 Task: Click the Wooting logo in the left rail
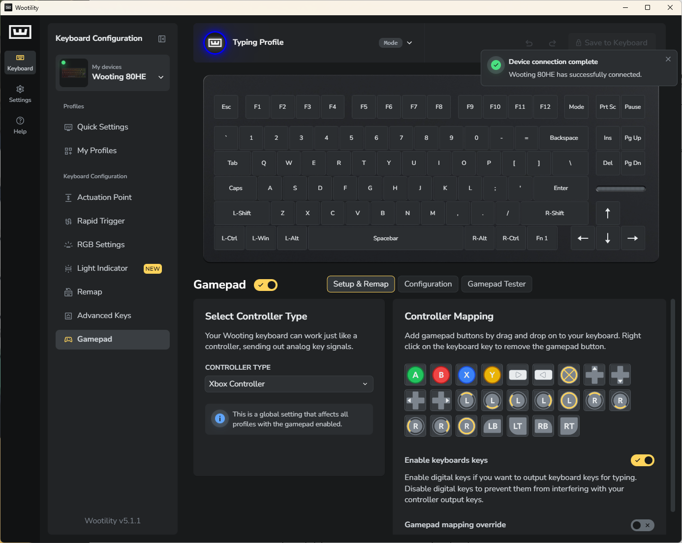coord(20,32)
